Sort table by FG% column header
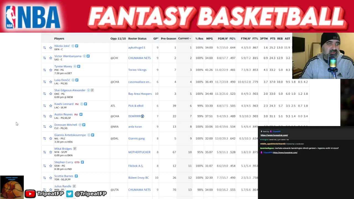The image size is (354, 199). [232, 38]
